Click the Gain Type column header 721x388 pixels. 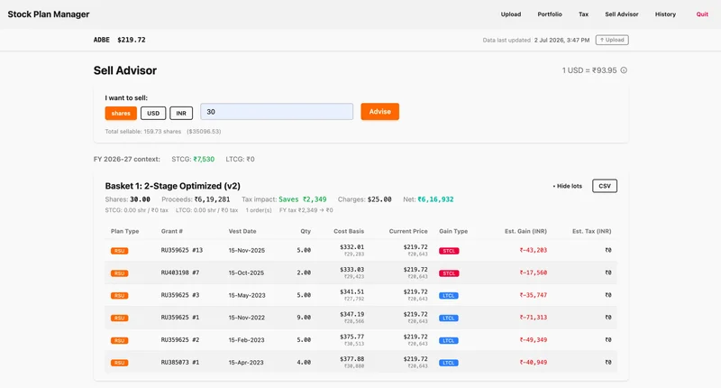pos(453,231)
